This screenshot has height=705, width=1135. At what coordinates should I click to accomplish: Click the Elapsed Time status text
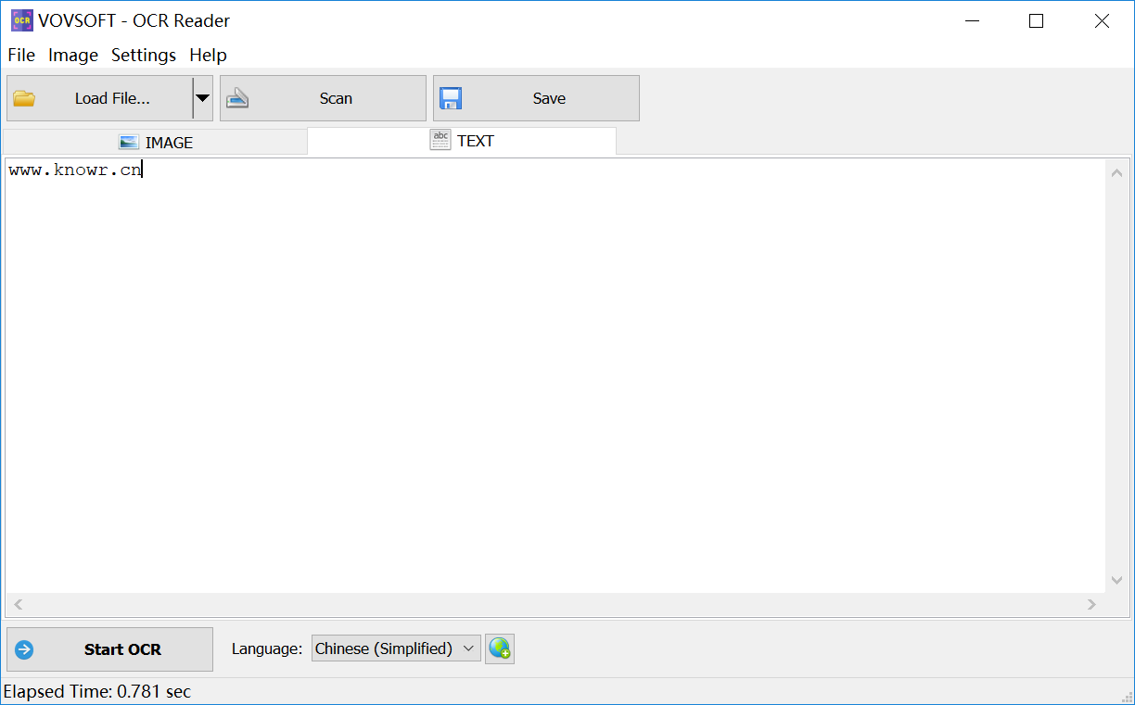click(96, 691)
